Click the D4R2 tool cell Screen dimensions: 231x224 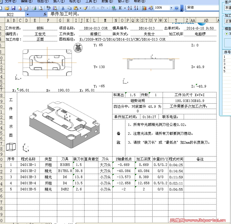65,189
